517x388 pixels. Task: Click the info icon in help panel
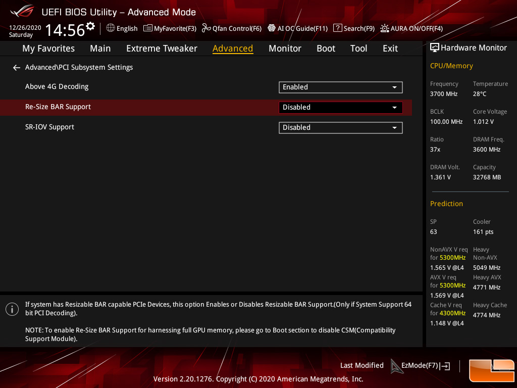pos(12,309)
